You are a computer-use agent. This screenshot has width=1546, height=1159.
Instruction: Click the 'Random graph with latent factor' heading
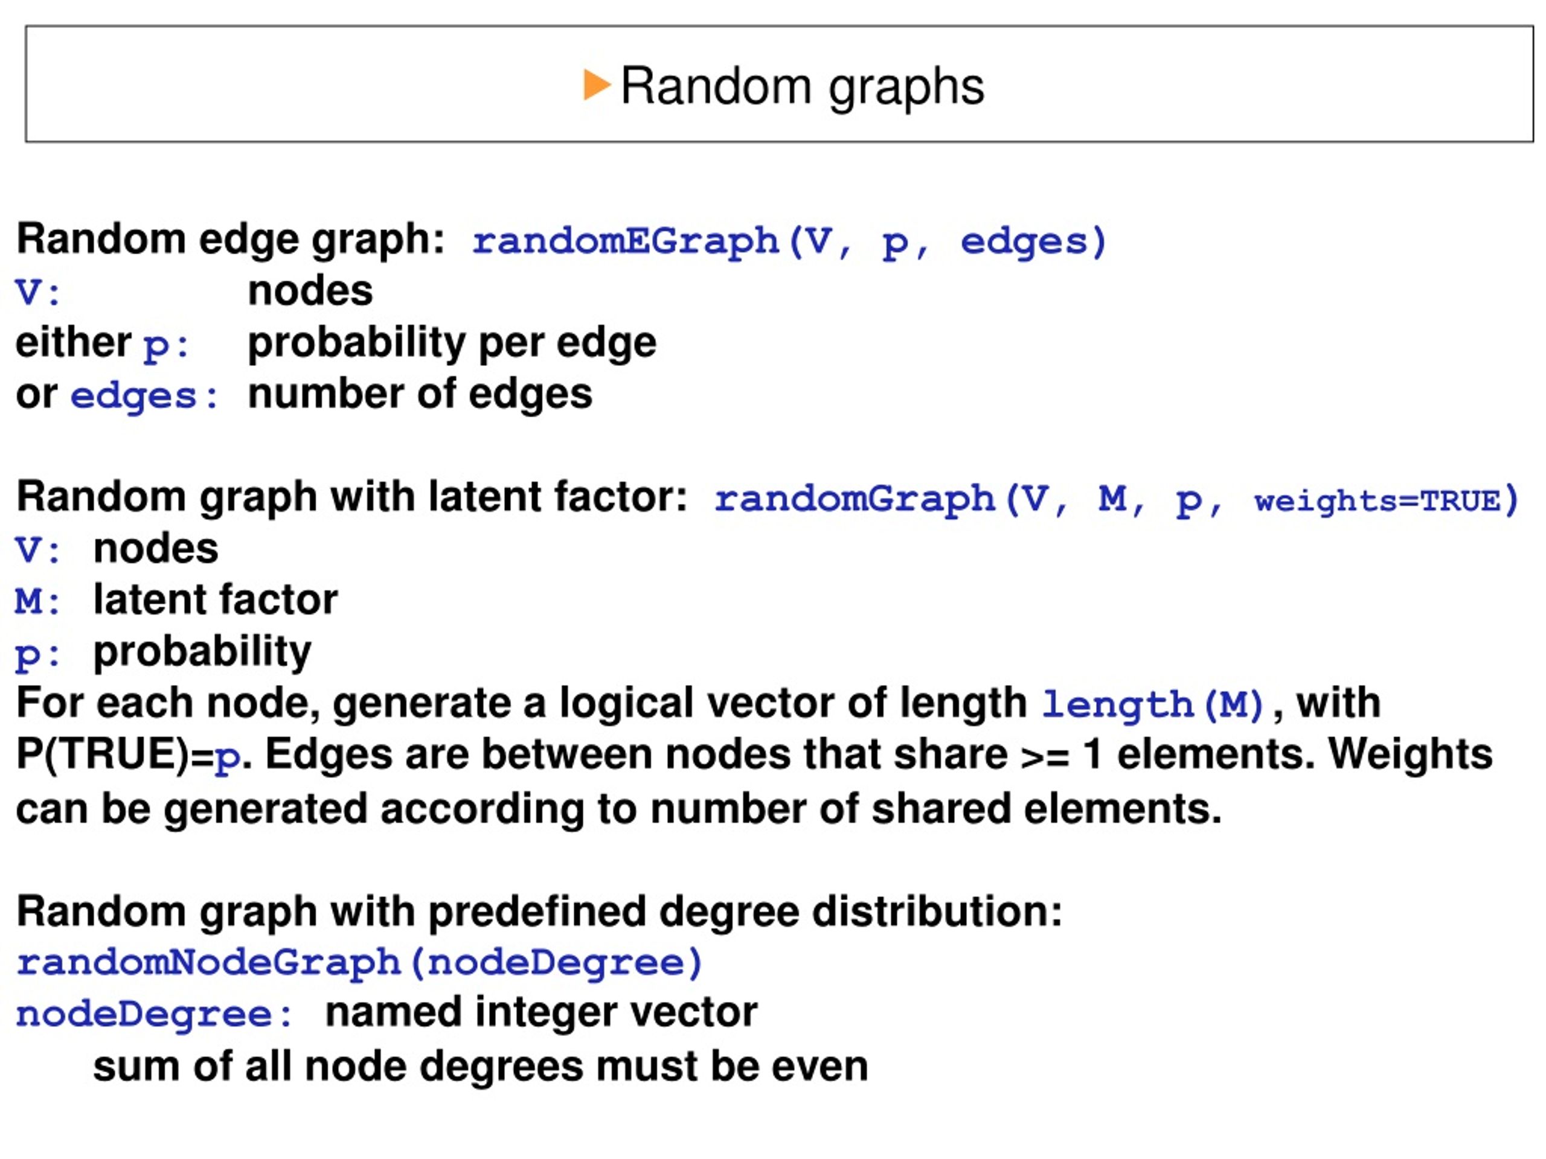tap(351, 497)
